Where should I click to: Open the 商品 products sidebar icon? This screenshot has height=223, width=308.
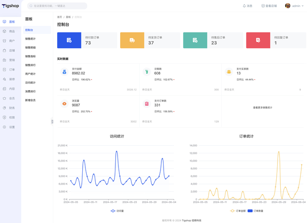[x=4, y=31]
